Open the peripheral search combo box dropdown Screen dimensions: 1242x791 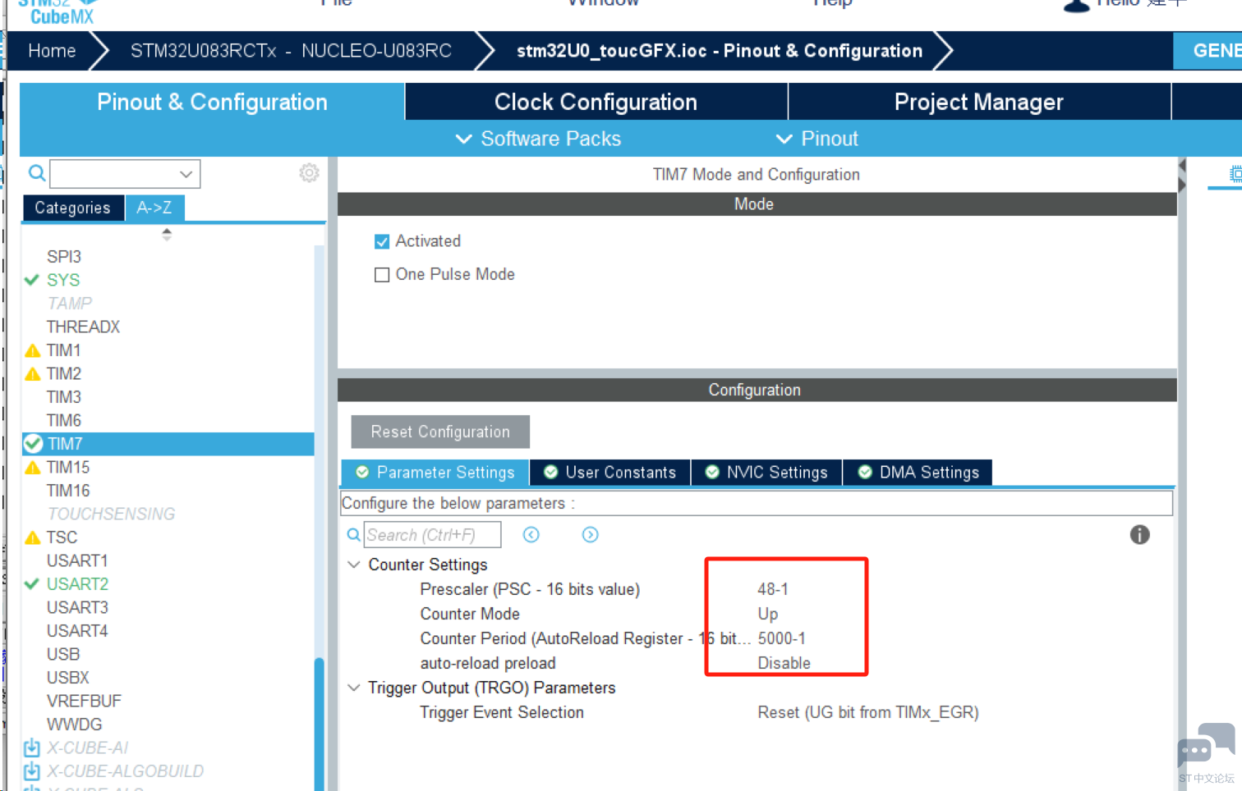[186, 174]
